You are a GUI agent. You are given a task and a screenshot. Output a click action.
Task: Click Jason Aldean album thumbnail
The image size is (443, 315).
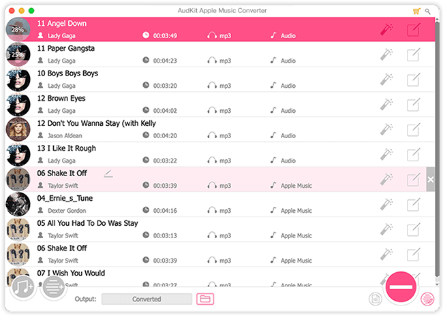pos(18,129)
